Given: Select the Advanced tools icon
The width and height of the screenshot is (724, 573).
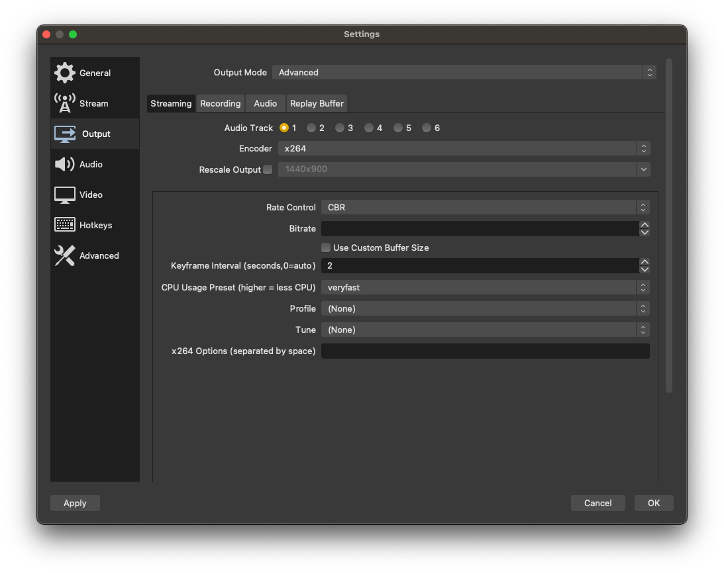Looking at the screenshot, I should [65, 255].
